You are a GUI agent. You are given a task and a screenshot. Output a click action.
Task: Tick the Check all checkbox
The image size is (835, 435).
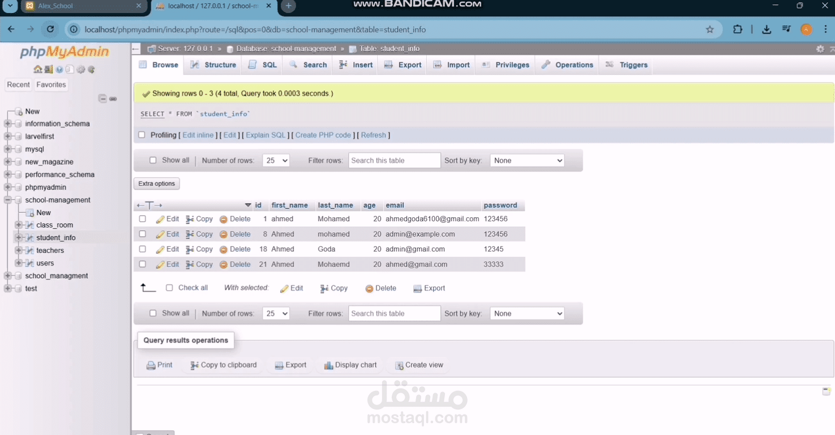[x=169, y=288]
